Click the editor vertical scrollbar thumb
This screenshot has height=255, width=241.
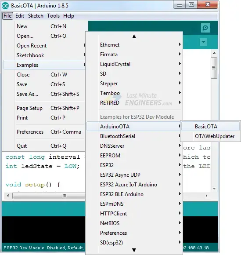coord(214,68)
